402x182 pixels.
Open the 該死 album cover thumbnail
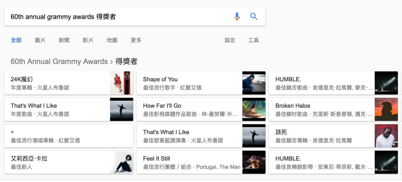386,136
